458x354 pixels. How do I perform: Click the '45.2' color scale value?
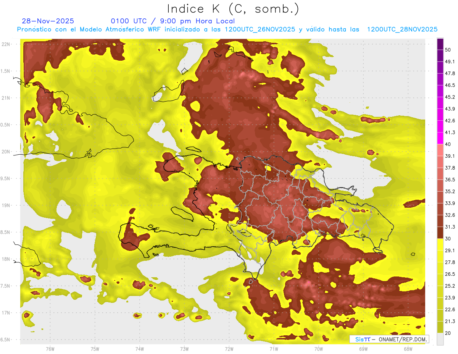(x=450, y=97)
